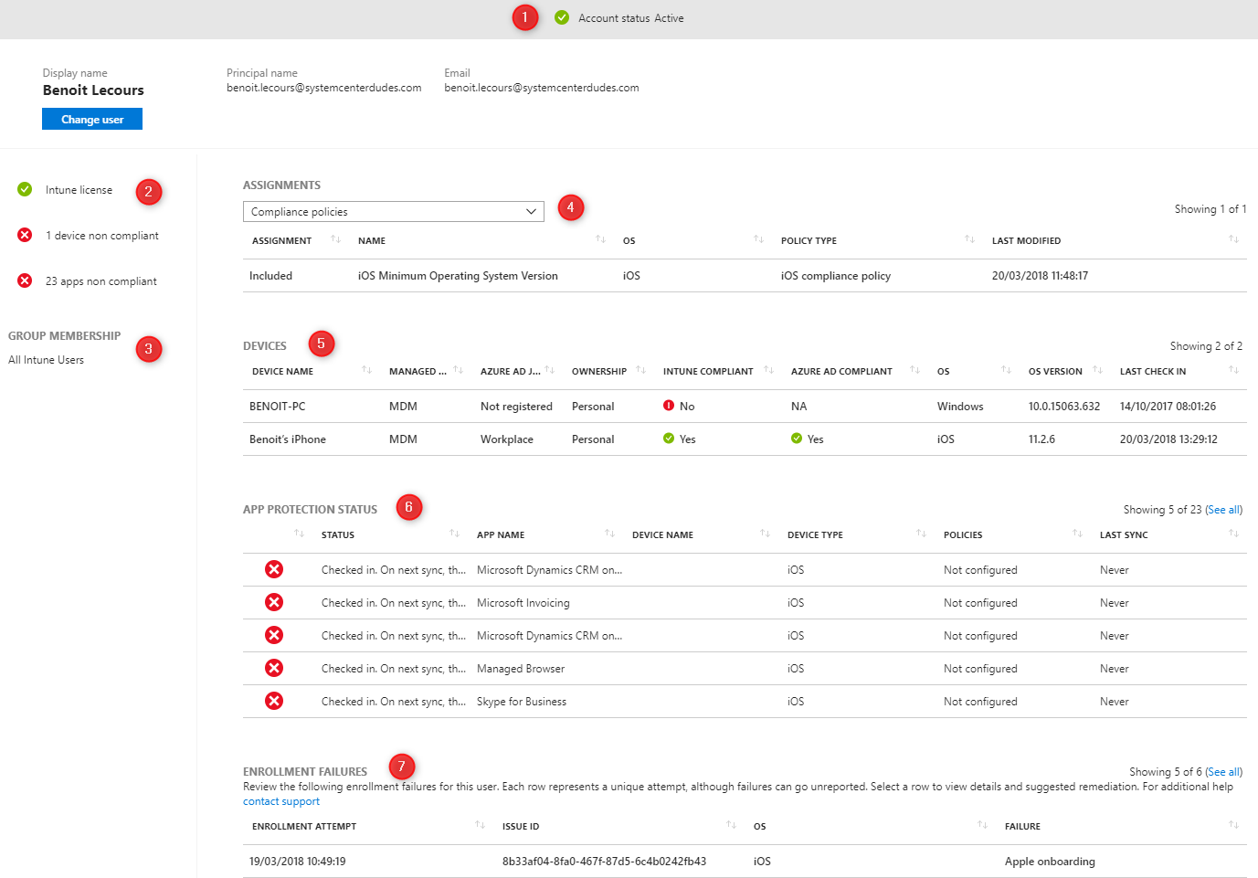
Task: Sort devices by OWNERSHIP column arrows
Action: (640, 370)
